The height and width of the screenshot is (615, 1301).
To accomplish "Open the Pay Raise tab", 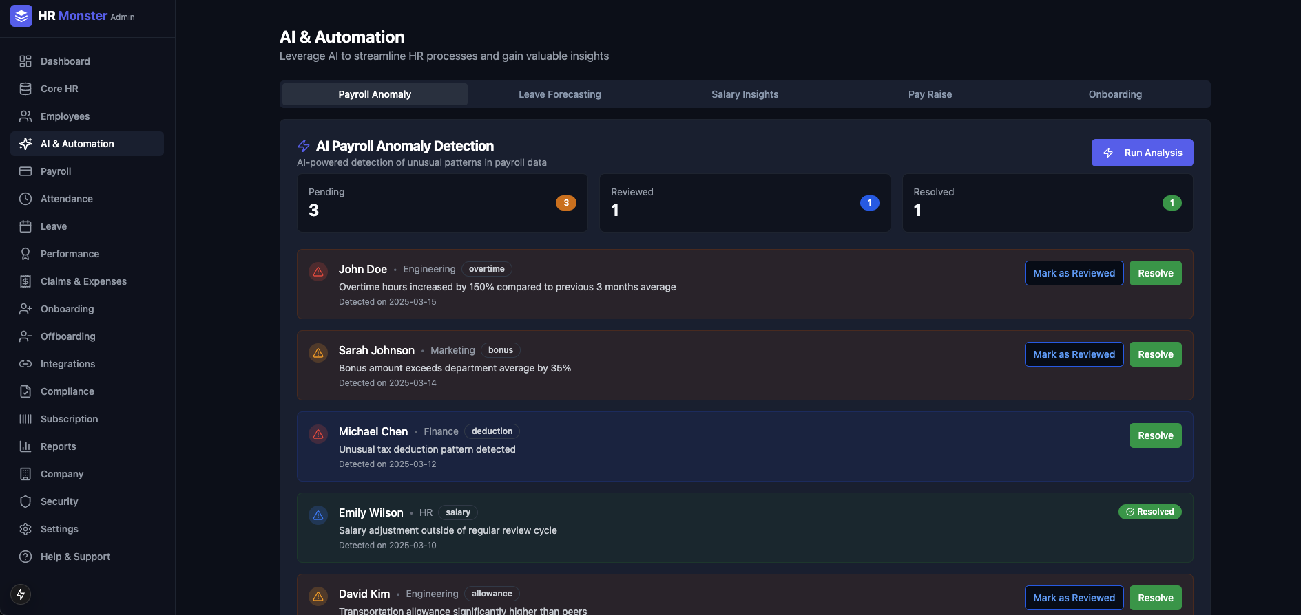I will click(x=930, y=94).
